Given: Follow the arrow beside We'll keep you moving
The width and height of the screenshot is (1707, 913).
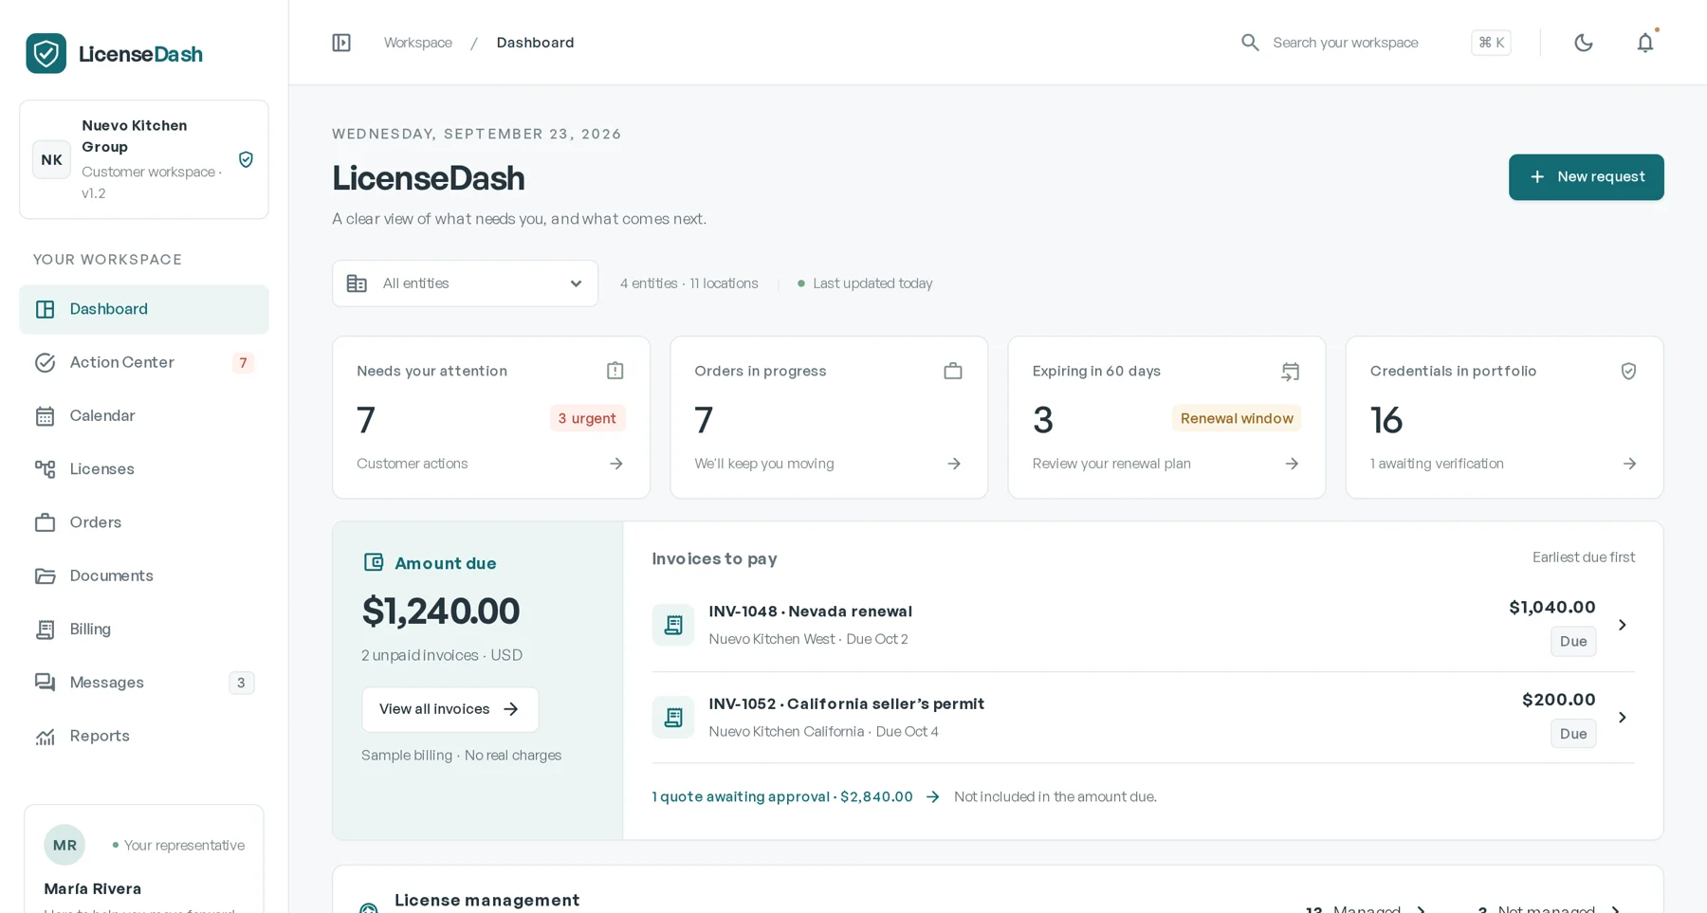Looking at the screenshot, I should (x=953, y=464).
